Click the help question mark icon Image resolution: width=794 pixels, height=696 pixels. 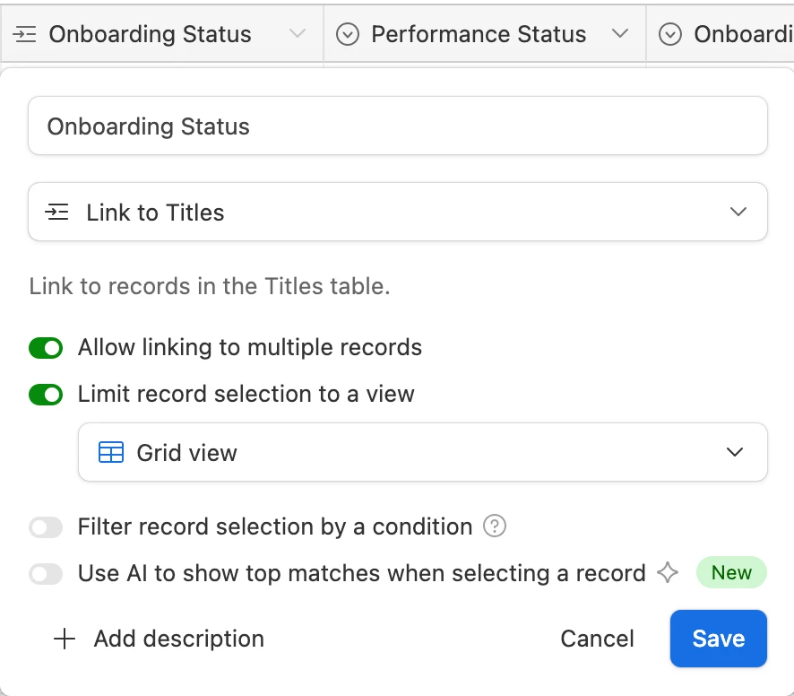tap(495, 526)
